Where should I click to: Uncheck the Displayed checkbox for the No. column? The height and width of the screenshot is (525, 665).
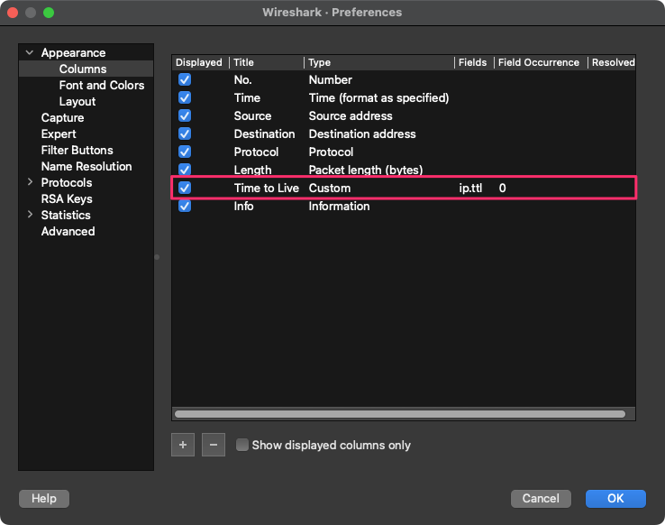185,79
